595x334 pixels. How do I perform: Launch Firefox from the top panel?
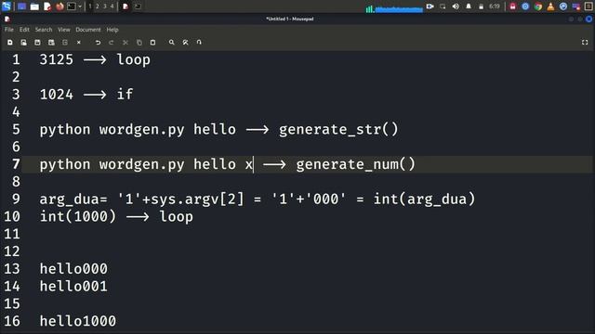[59, 6]
